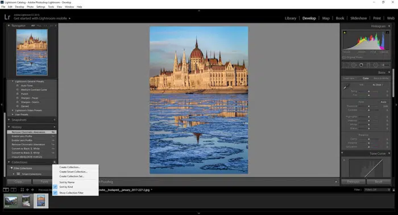Screen dimensions: 398x215
Task: Collapse the Snapshots panel
Action: point(9,120)
